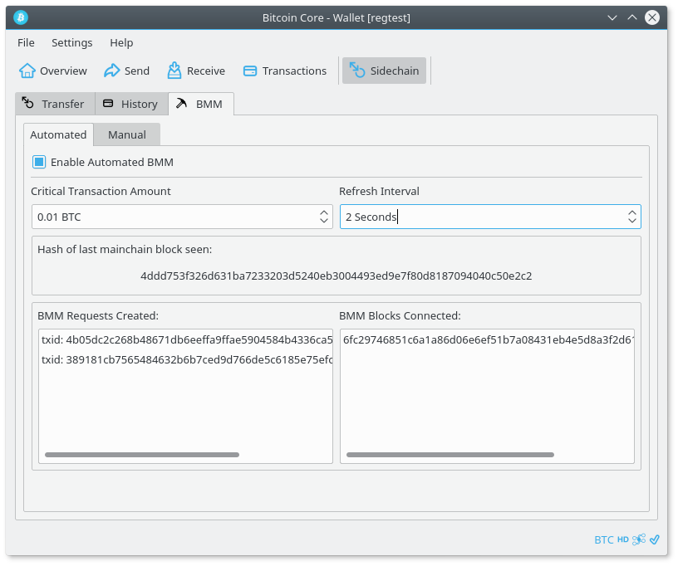Image resolution: width=678 pixels, height=566 pixels.
Task: Click the Bitcoin logo in title bar
Action: coord(21,17)
